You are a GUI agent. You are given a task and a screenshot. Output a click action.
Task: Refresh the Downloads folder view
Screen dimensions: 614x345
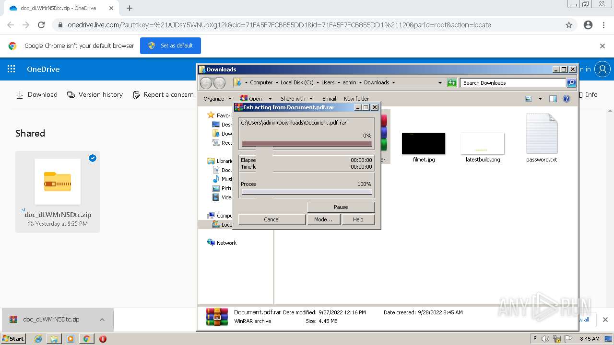point(452,83)
